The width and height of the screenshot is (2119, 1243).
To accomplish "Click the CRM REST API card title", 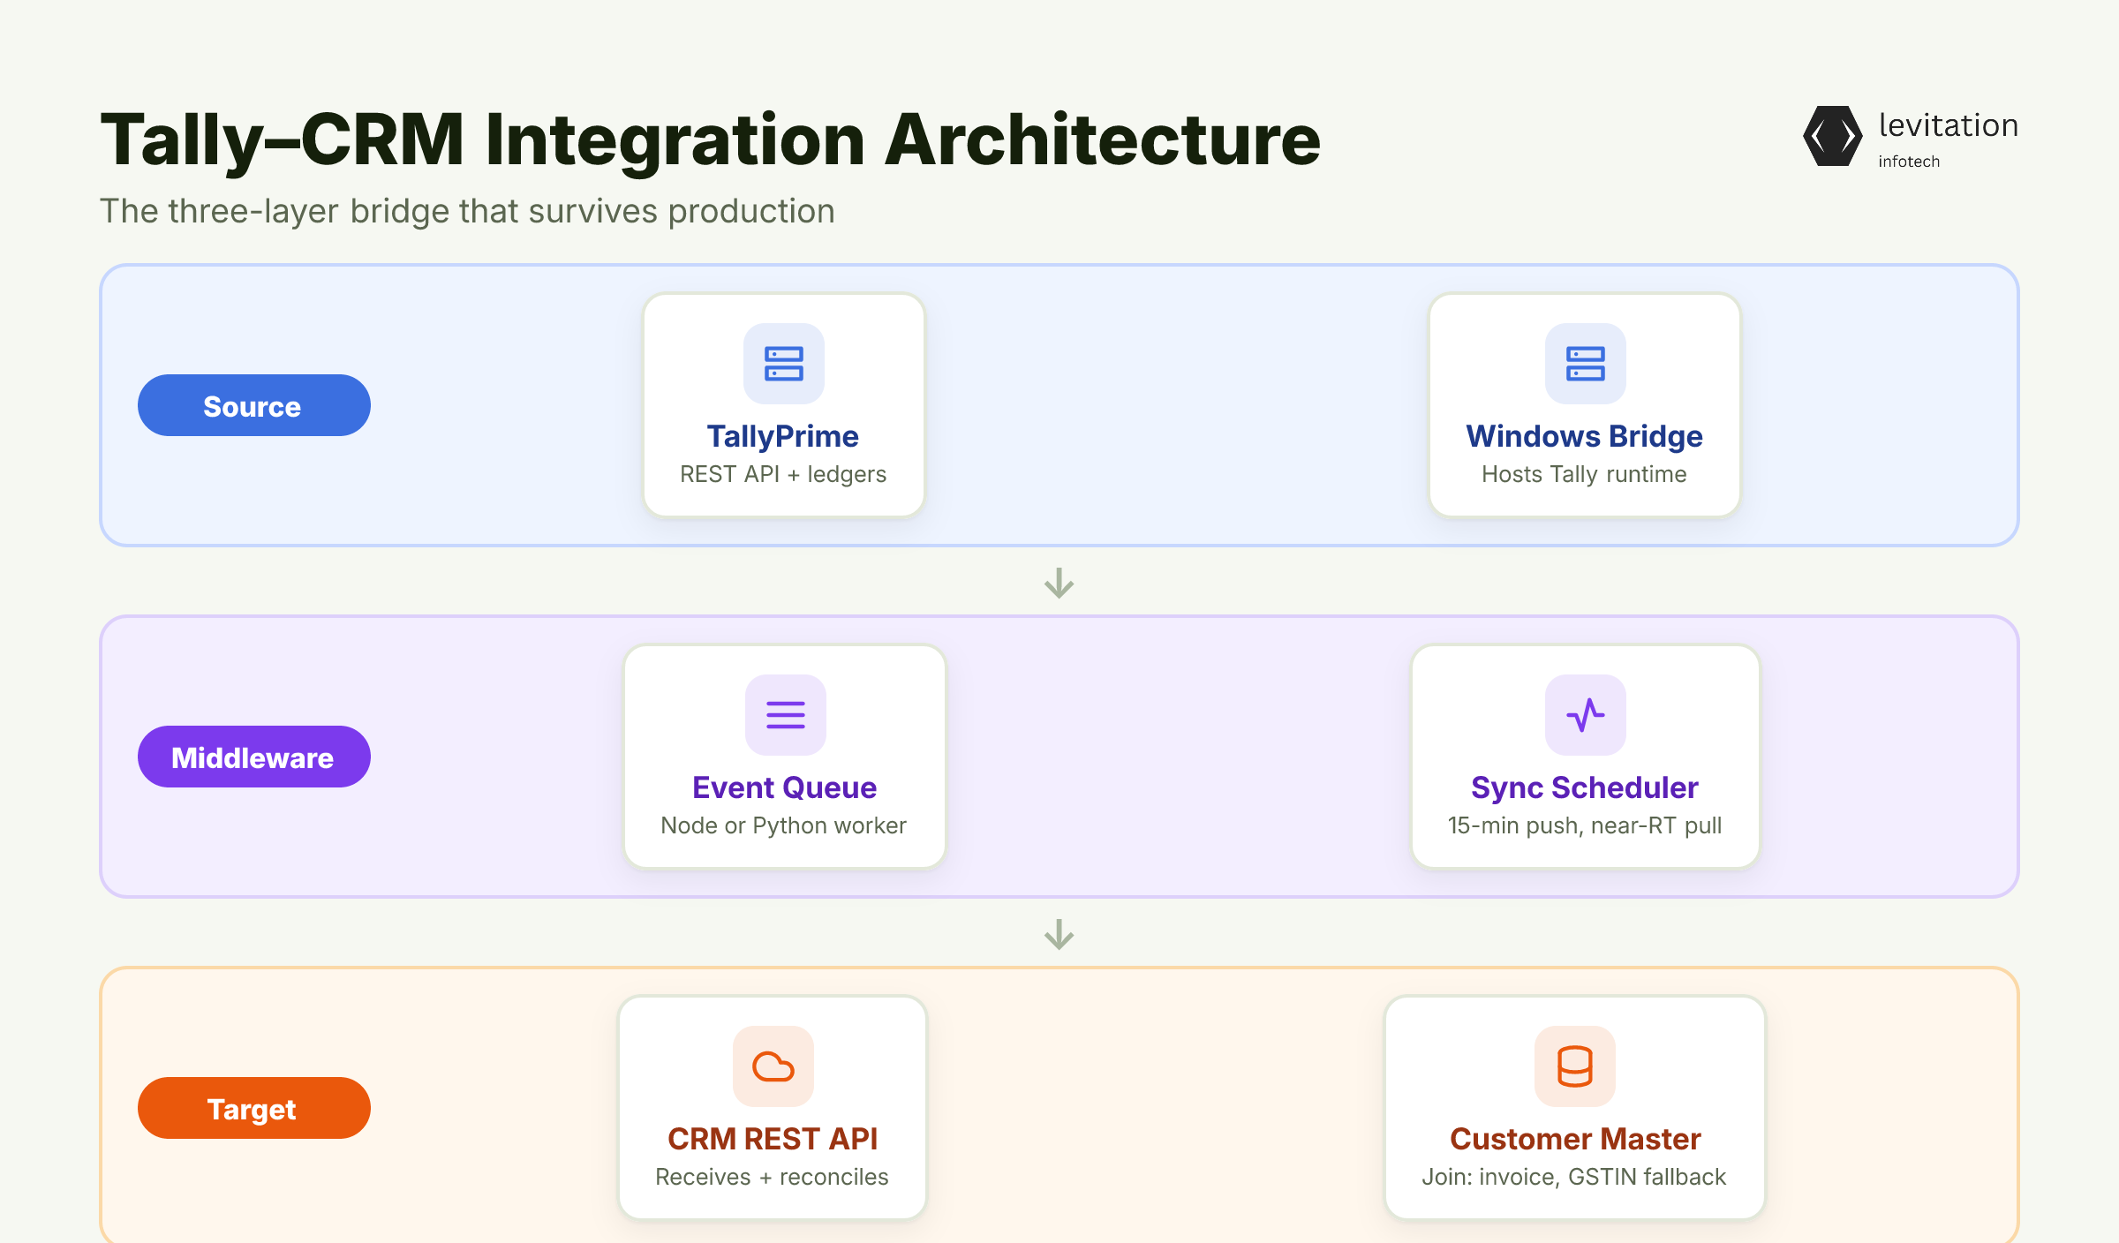I will click(773, 1139).
